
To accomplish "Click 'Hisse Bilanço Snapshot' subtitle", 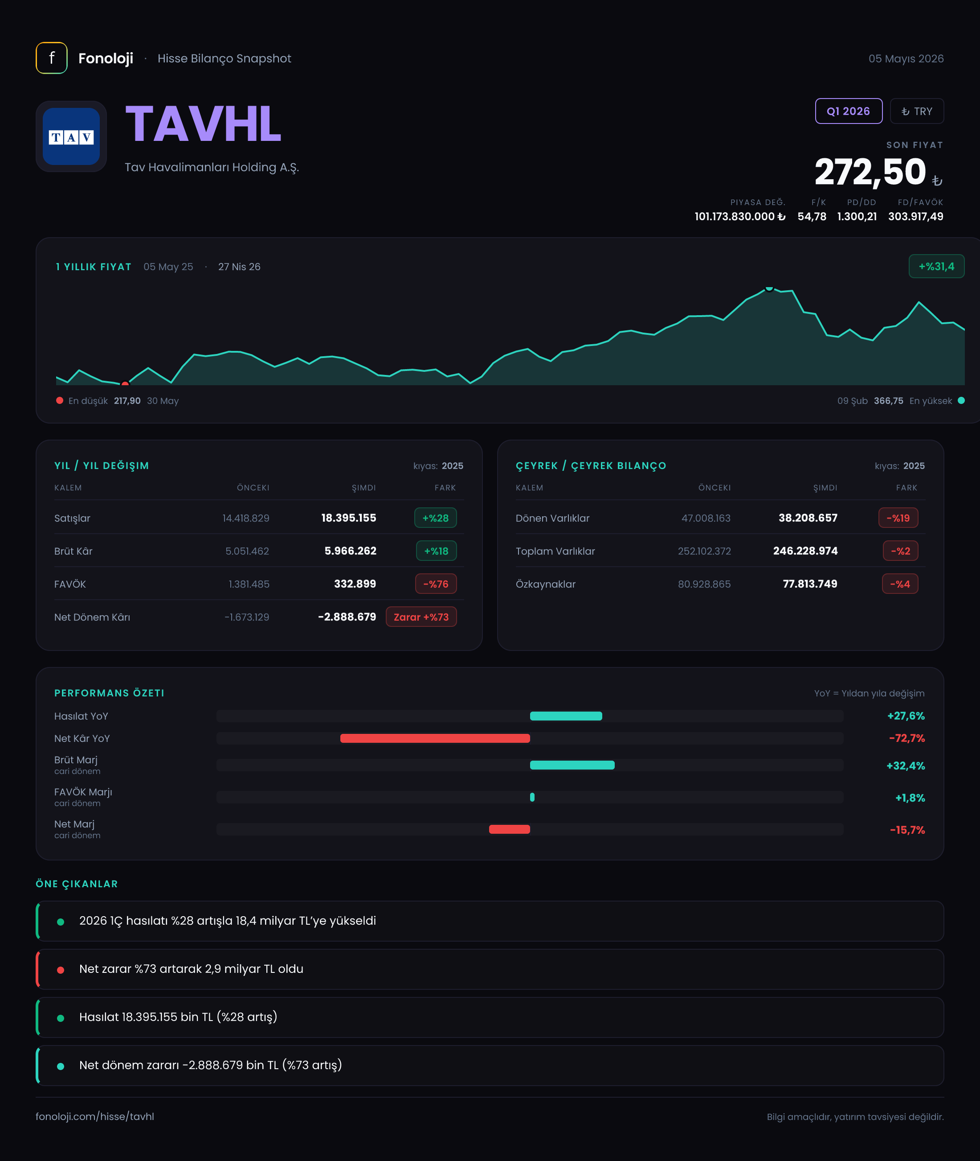I will point(224,58).
